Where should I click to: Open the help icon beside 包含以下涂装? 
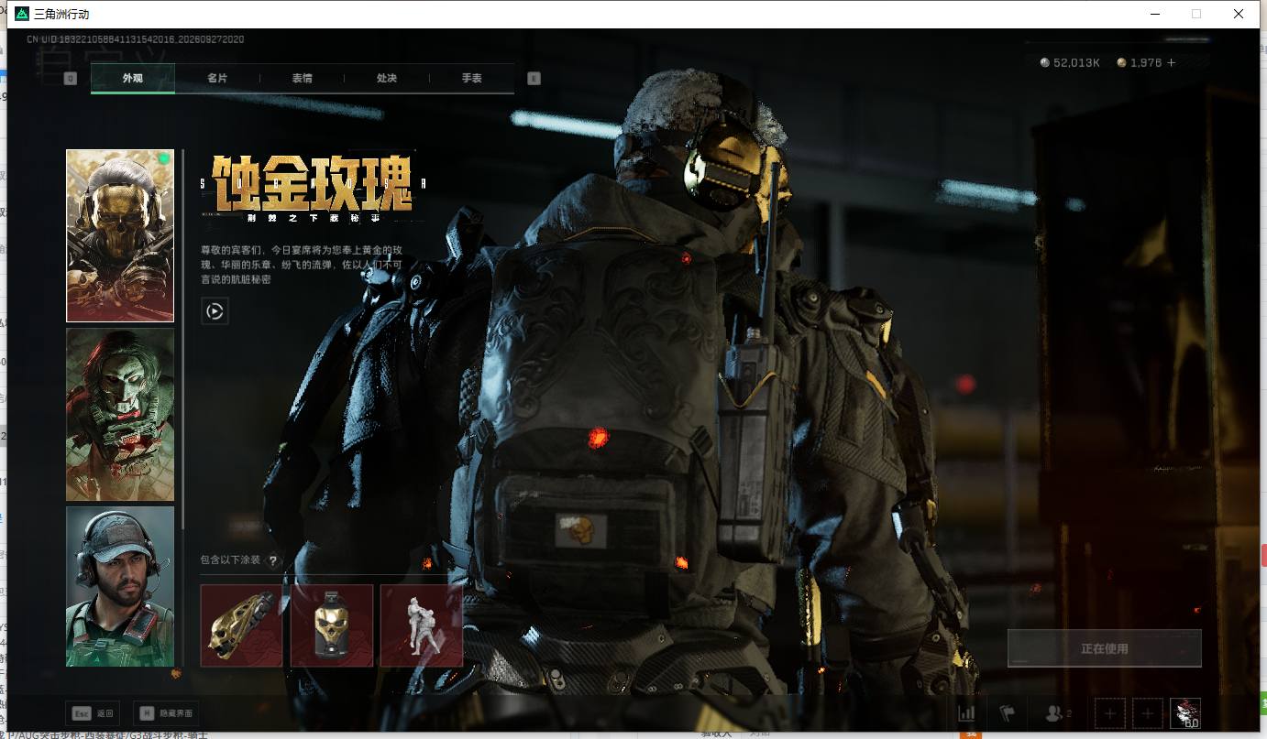[272, 560]
